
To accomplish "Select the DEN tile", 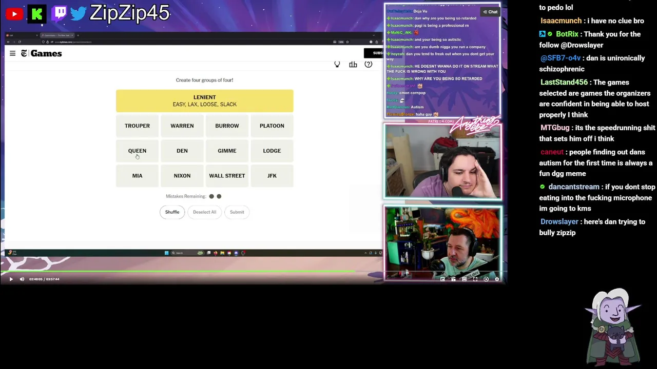I will click(182, 151).
